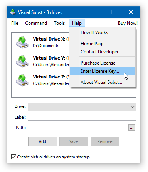Choose Purchase License menu entry

pyautogui.click(x=102, y=63)
